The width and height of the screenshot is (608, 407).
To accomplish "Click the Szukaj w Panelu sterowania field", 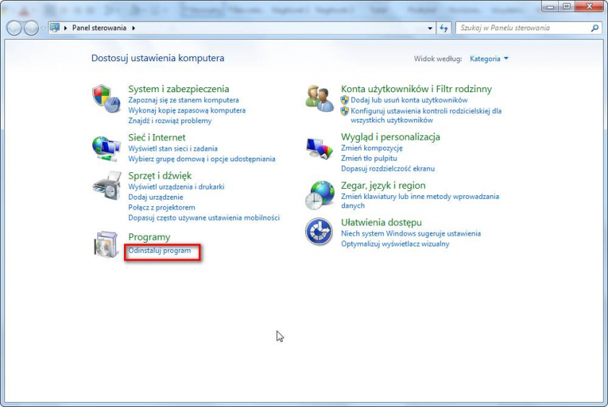I will point(523,28).
